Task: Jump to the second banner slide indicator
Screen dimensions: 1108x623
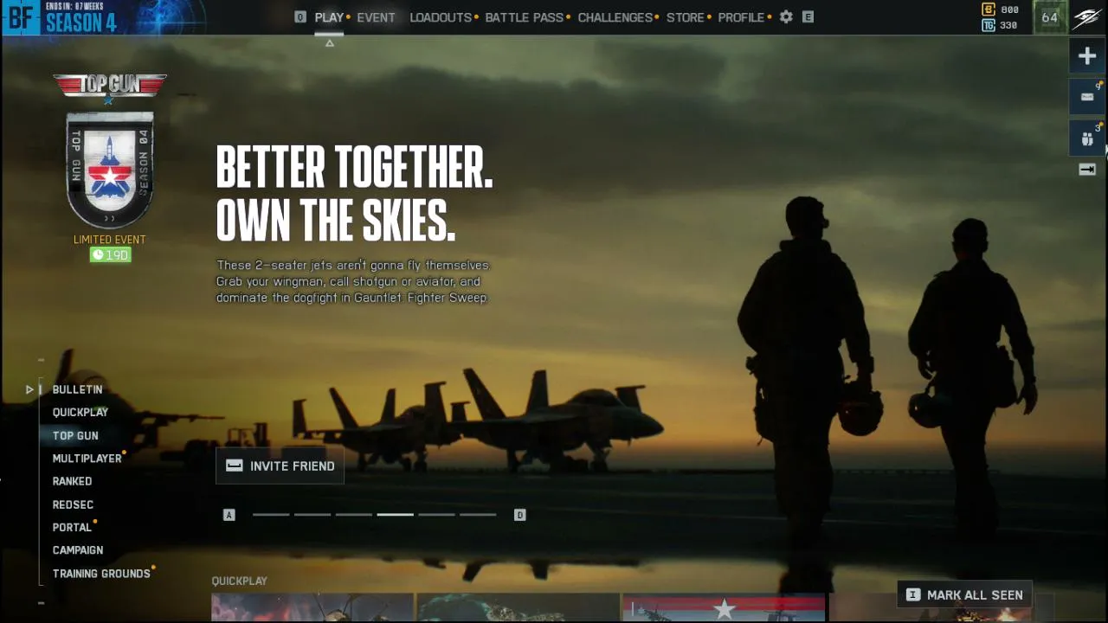Action: tap(312, 515)
